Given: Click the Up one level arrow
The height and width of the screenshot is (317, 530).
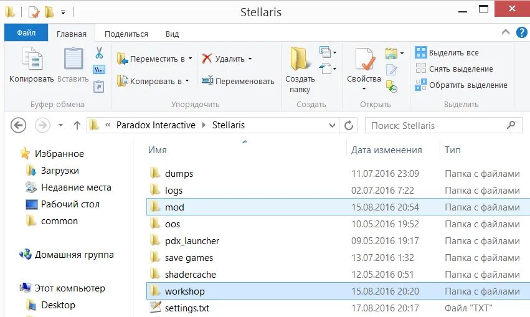Looking at the screenshot, I should [77, 125].
